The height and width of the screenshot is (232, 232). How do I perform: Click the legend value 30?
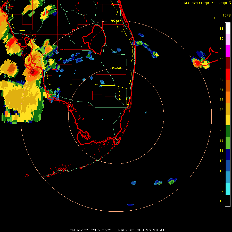(221, 120)
